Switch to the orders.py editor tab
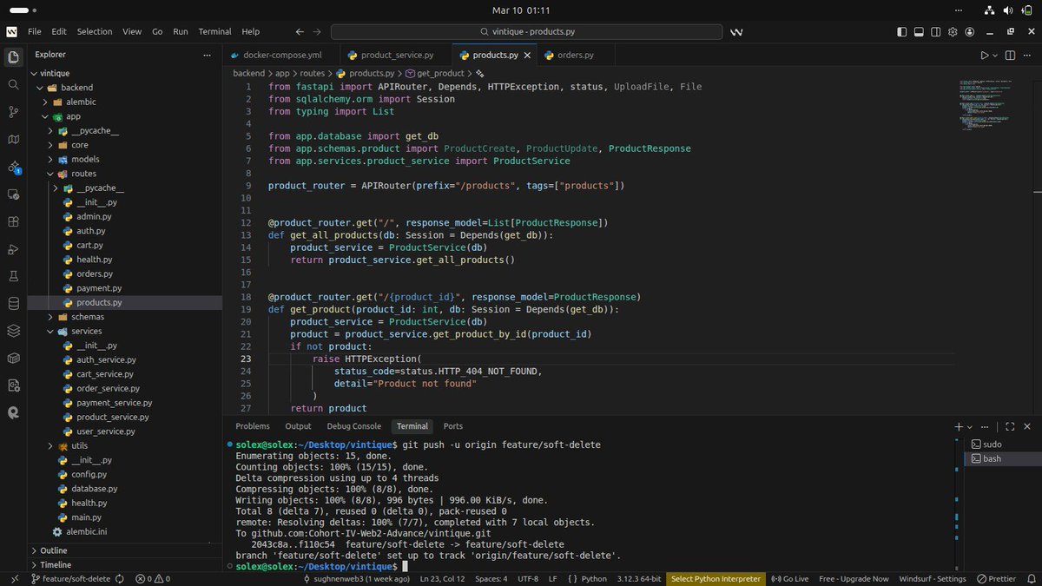The width and height of the screenshot is (1042, 586). (575, 55)
